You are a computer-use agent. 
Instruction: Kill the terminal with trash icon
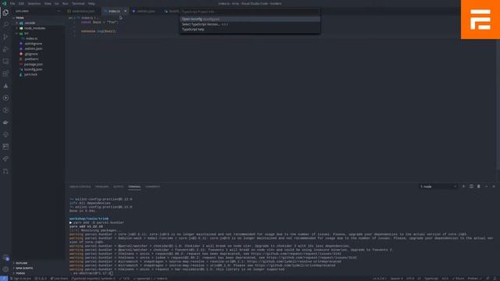[479, 187]
